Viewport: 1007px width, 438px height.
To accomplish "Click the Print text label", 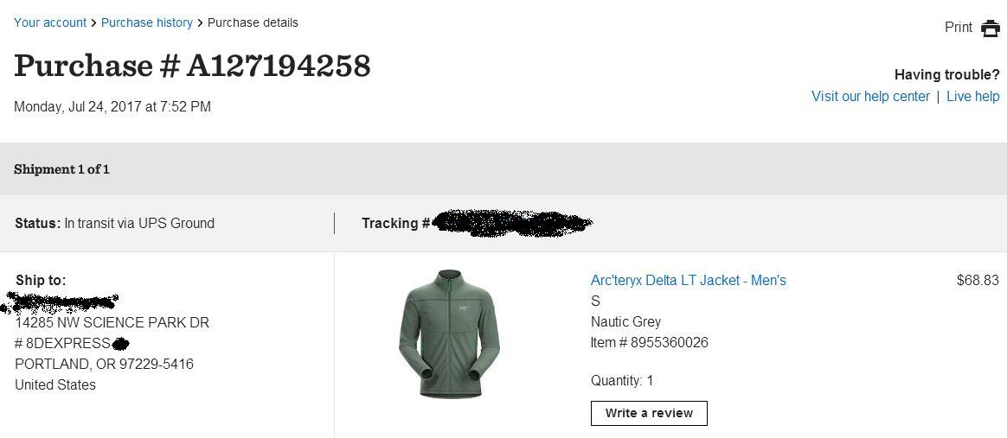I will [x=959, y=28].
